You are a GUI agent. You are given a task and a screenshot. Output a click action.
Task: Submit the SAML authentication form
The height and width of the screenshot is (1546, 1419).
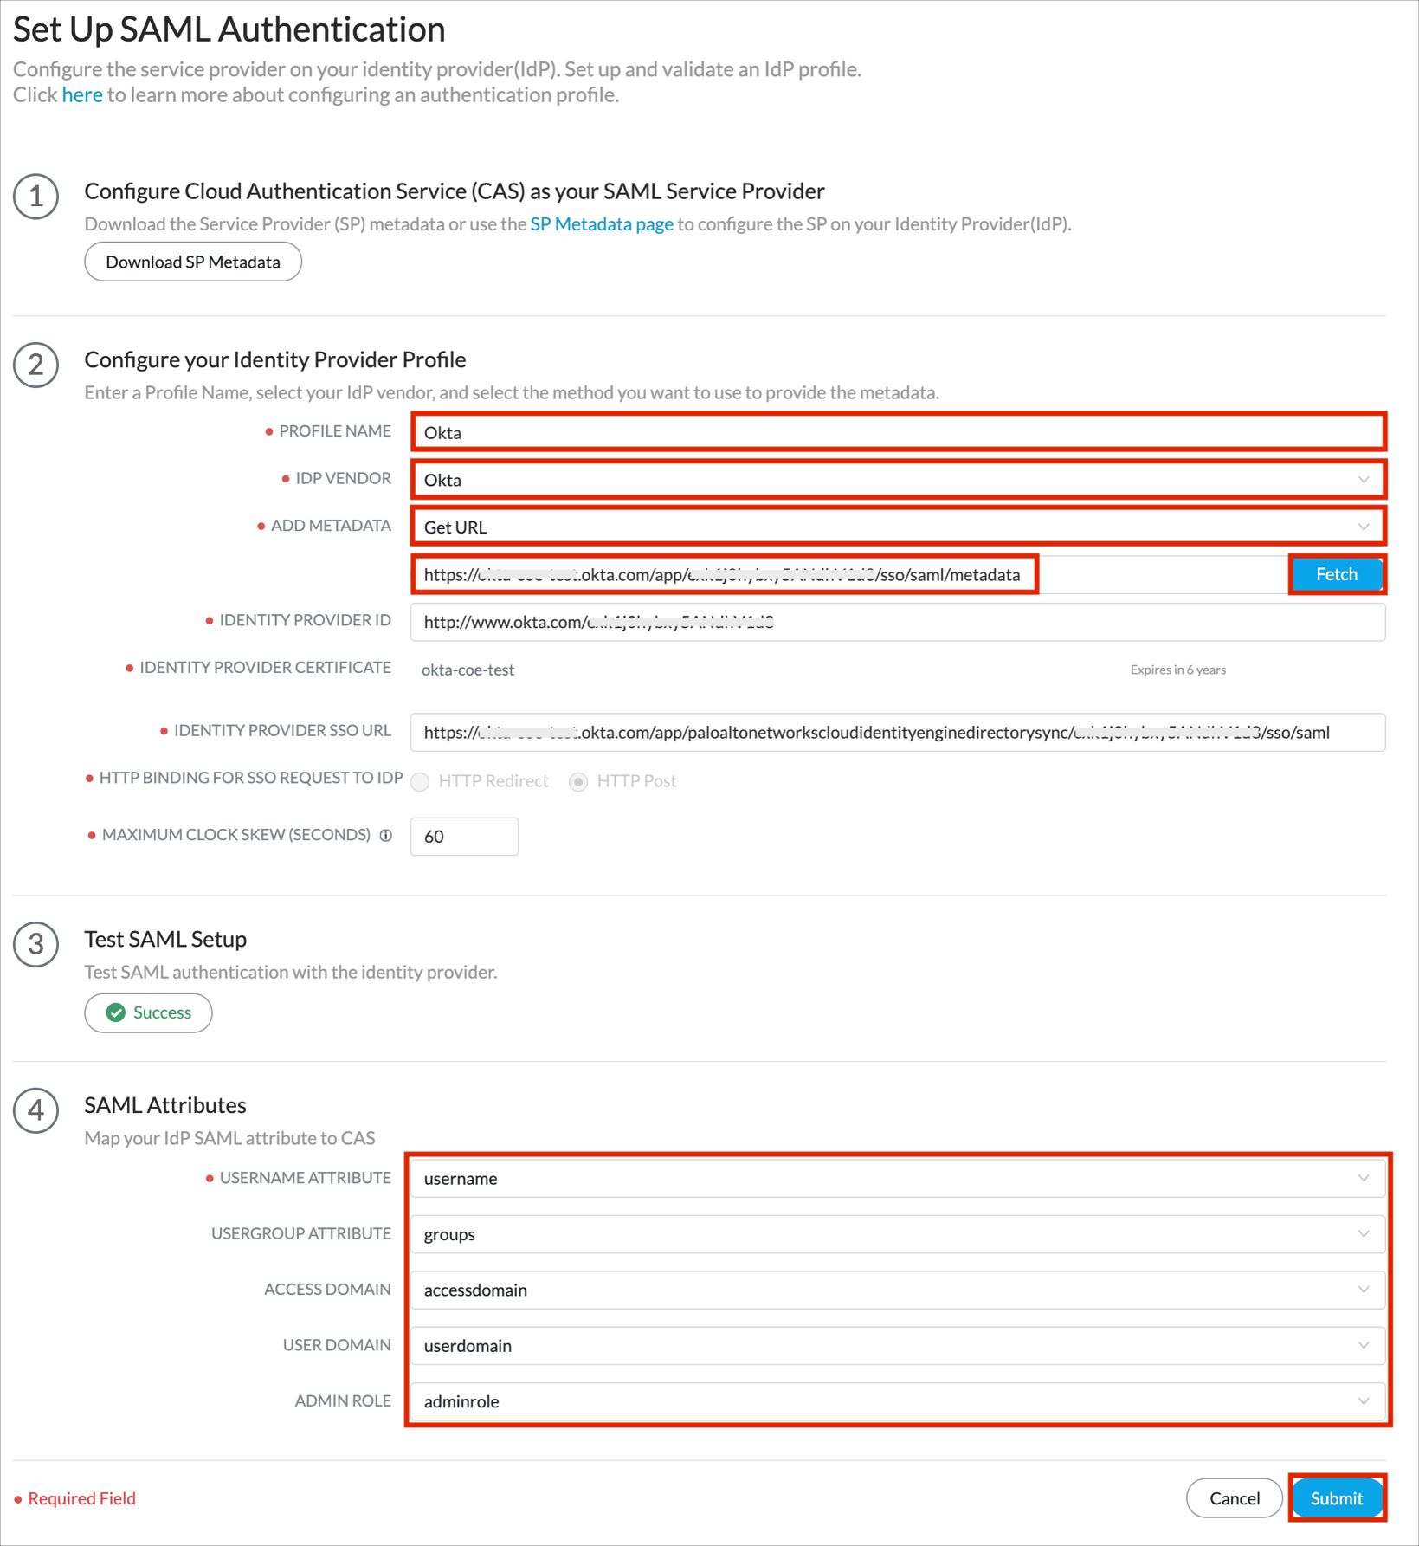(x=1336, y=1498)
